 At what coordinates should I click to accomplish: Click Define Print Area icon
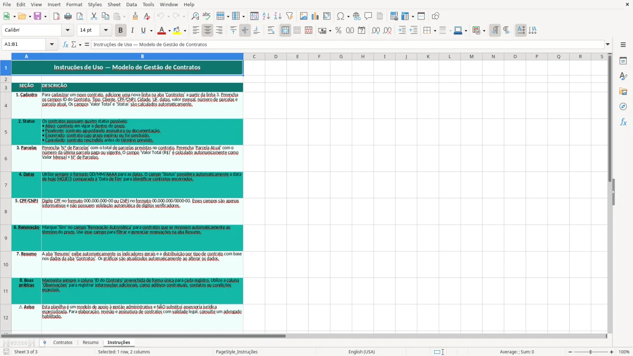pyautogui.click(x=394, y=16)
